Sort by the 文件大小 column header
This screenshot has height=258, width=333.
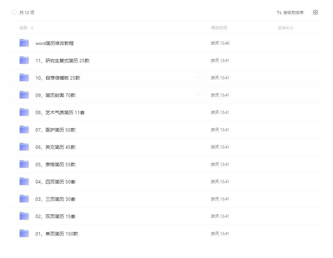[286, 28]
